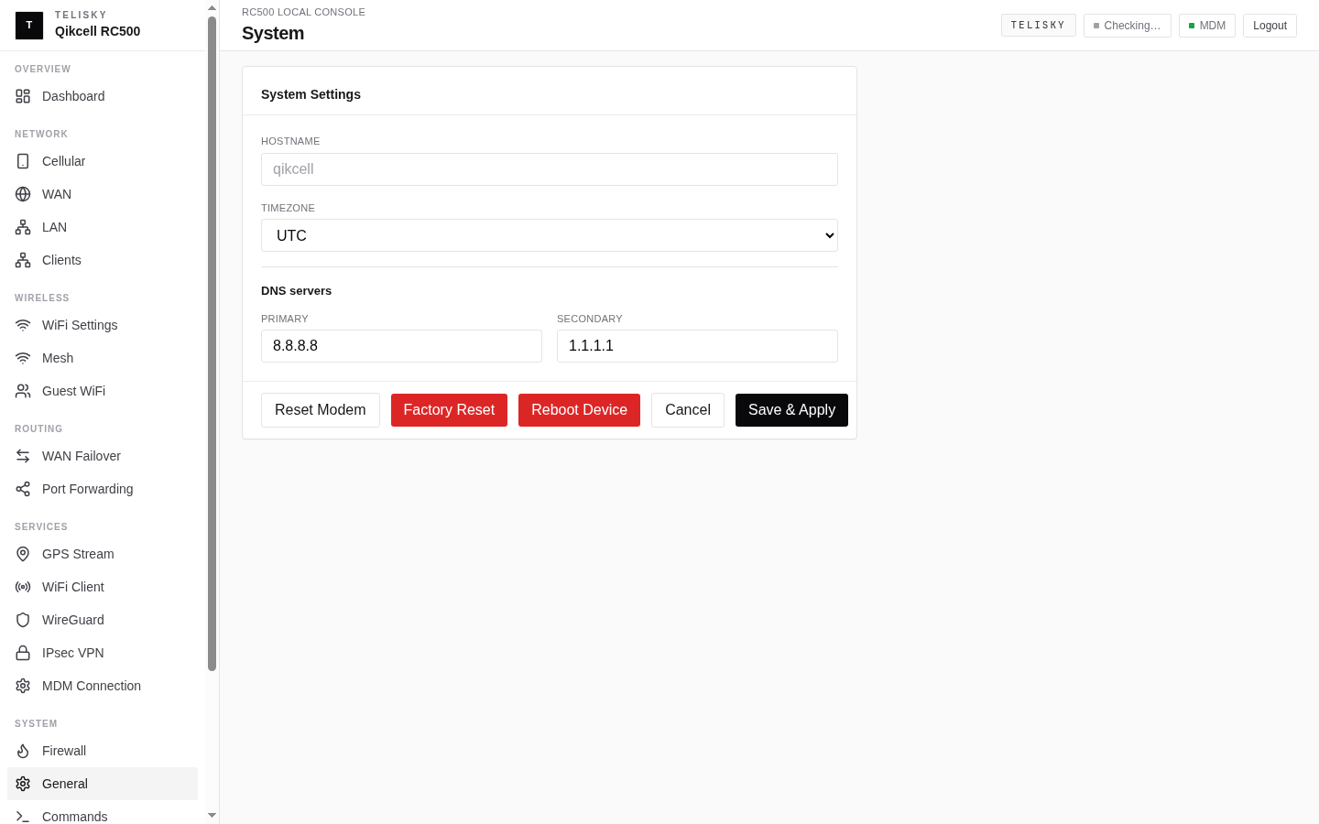Click the Clients network icon
The width and height of the screenshot is (1319, 824).
23,260
